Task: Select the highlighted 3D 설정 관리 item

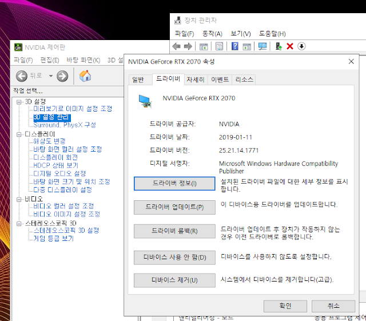Action: point(52,117)
